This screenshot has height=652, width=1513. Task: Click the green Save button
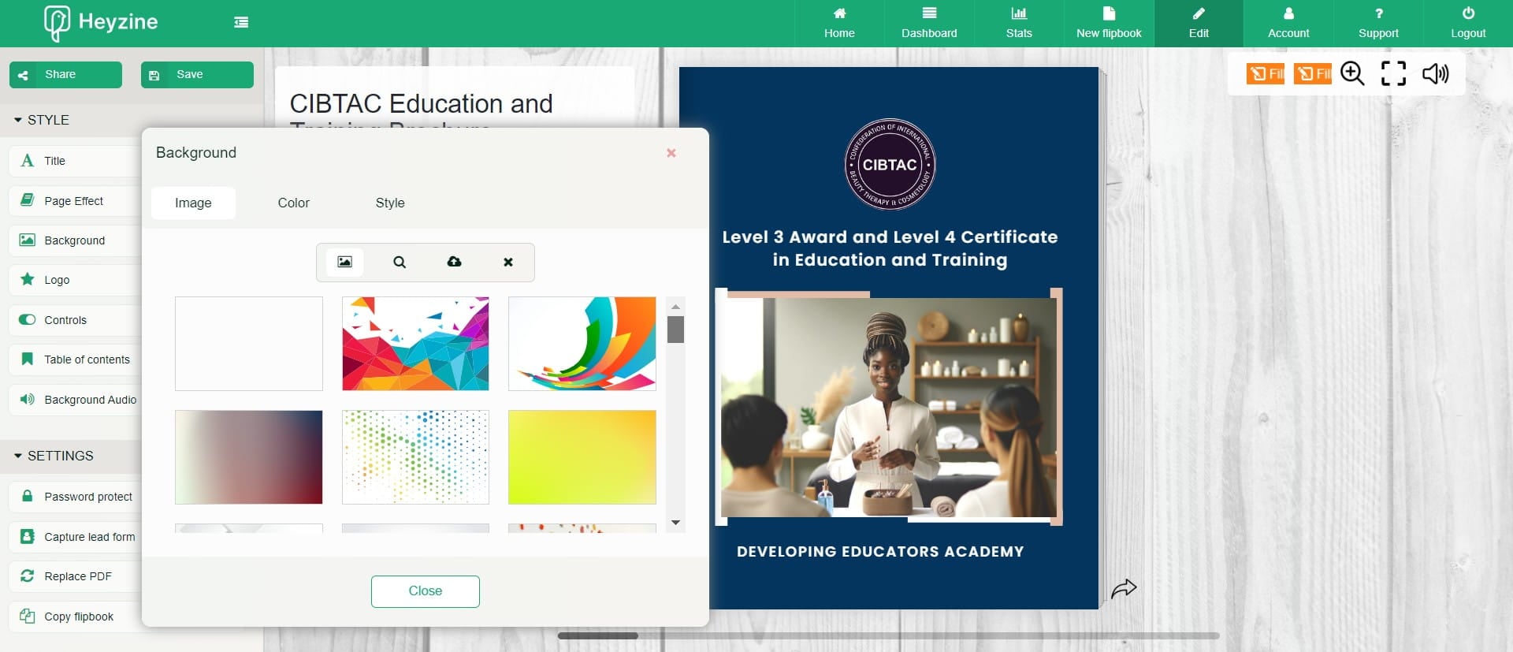(x=197, y=75)
